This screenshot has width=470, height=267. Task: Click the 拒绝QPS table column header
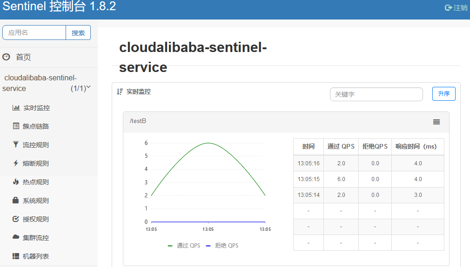tap(375, 147)
